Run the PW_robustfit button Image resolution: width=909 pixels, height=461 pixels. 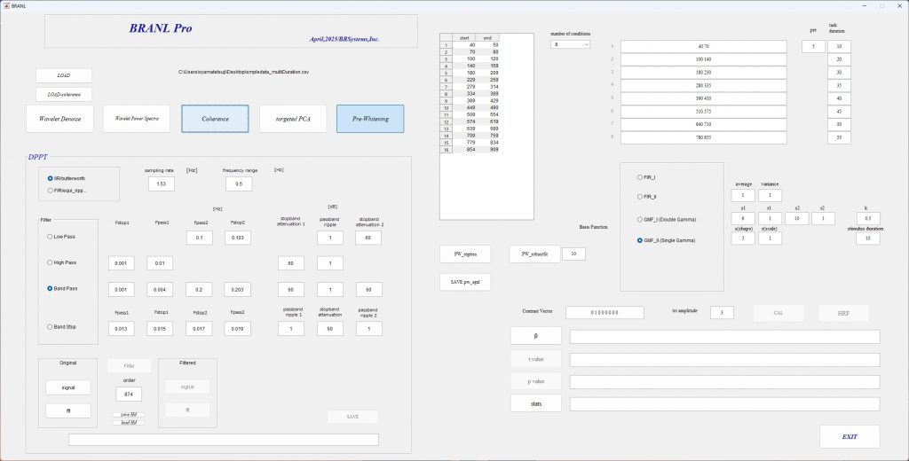tap(534, 254)
